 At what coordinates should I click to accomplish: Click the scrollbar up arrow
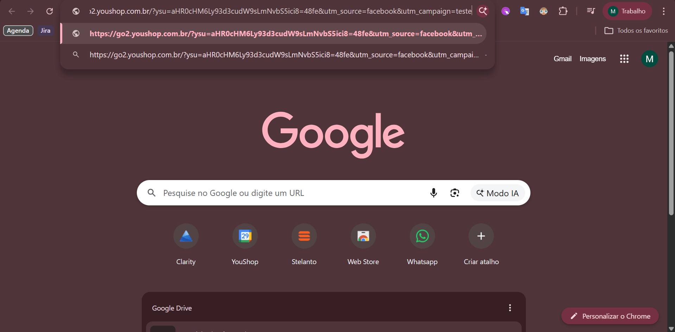coord(671,46)
